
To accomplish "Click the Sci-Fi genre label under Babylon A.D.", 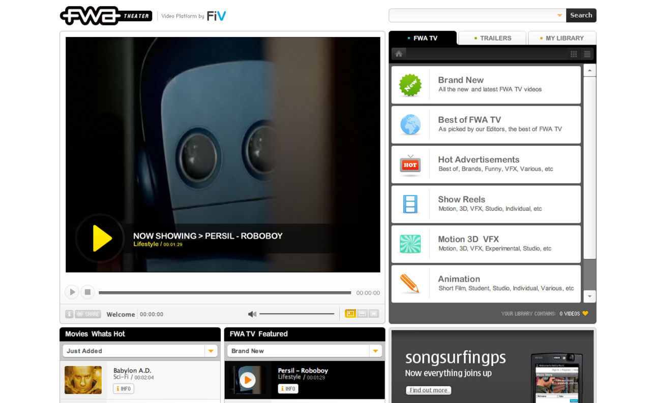I will pyautogui.click(x=121, y=378).
